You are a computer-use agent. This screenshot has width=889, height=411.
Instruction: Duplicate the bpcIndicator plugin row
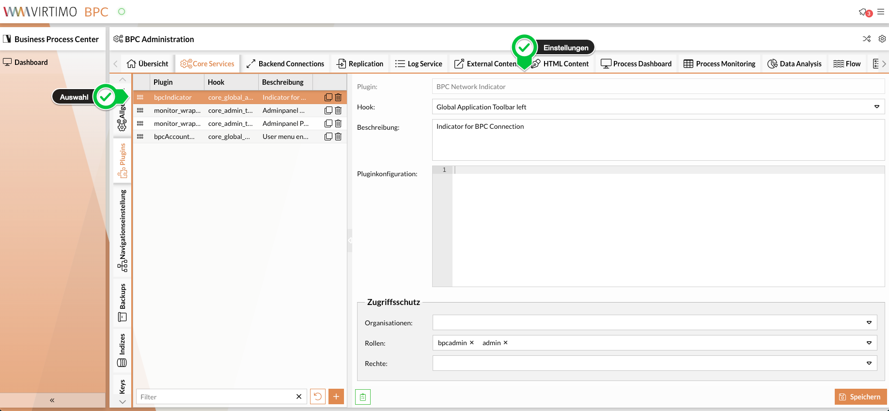point(328,97)
